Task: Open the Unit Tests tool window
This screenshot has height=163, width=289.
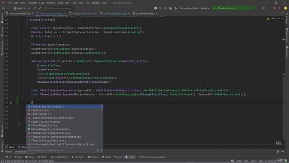Action: 78,157
